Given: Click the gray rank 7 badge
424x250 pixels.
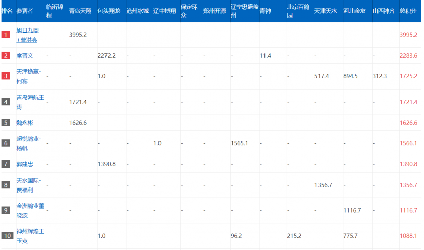Looking at the screenshot, I should click(x=6, y=164).
